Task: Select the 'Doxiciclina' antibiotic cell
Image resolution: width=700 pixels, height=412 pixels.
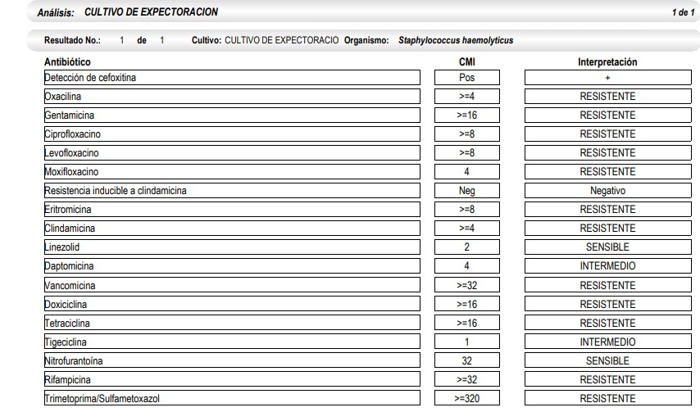Action: [x=232, y=304]
